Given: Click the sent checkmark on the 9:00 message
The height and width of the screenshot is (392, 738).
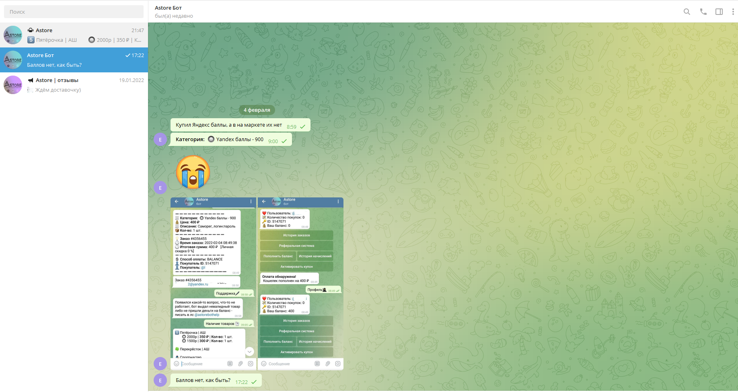Looking at the screenshot, I should tap(284, 141).
